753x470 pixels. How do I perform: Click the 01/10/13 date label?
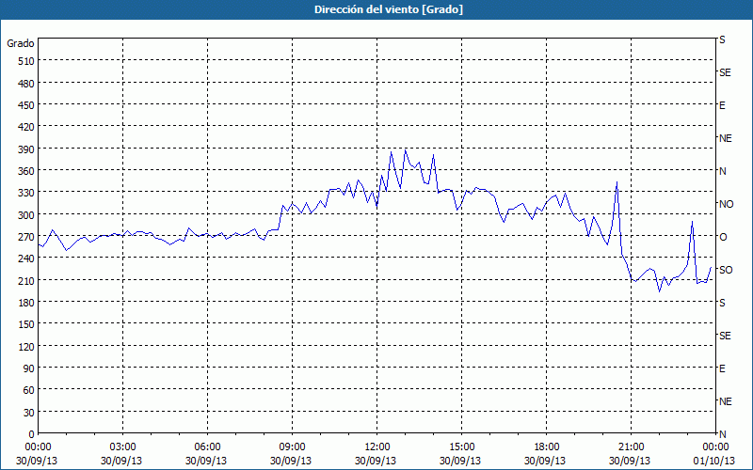715,461
